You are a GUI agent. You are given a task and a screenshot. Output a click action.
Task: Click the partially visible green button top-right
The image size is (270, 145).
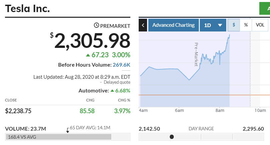click(265, 8)
